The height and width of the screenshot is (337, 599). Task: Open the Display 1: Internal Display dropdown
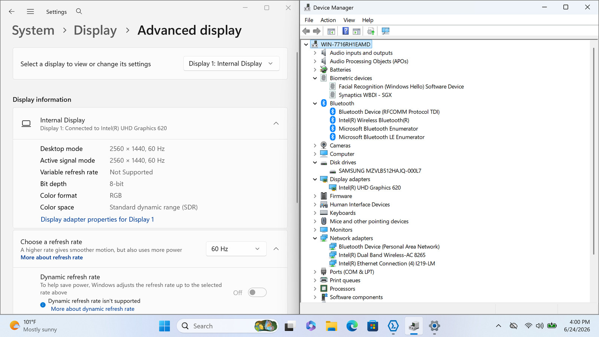pos(231,64)
